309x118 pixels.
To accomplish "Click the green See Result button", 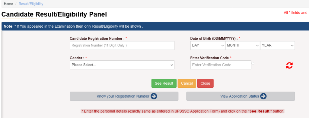I will tap(164, 83).
